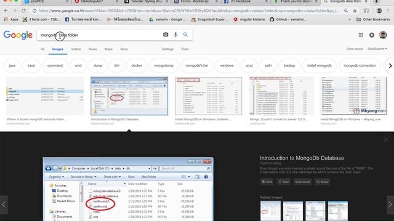Image resolution: width=394 pixels, height=222 pixels.
Task: Expand the More search options menu
Action: point(124,49)
